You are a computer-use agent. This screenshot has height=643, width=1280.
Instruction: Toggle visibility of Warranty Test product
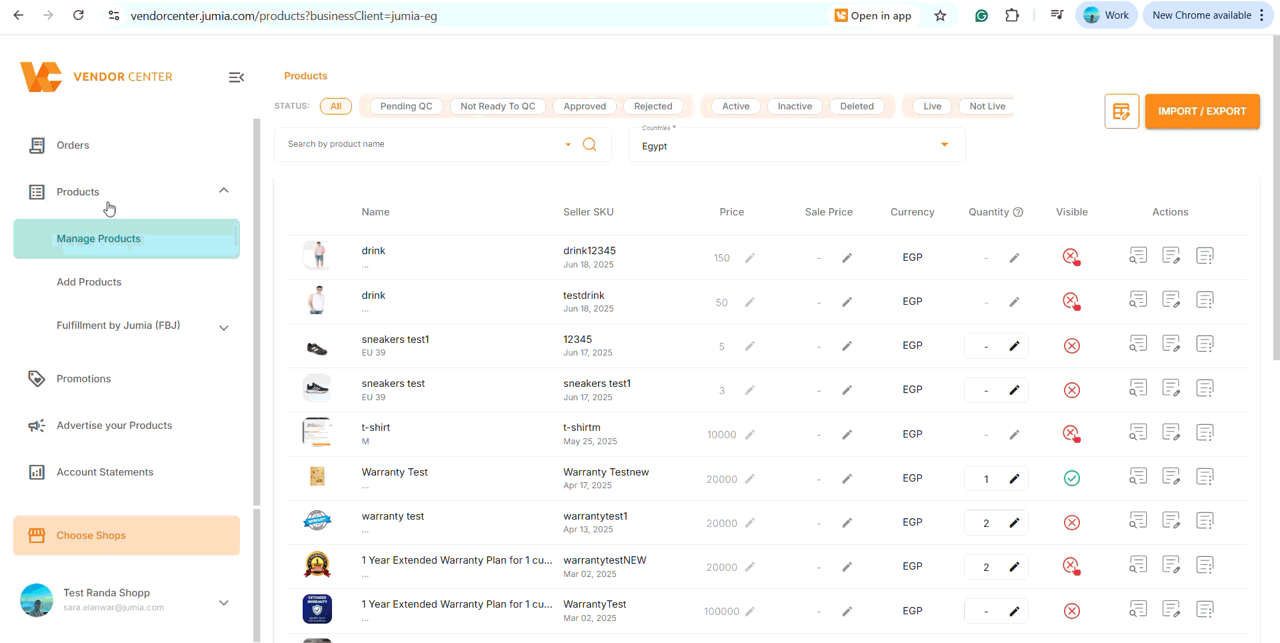pyautogui.click(x=1071, y=478)
